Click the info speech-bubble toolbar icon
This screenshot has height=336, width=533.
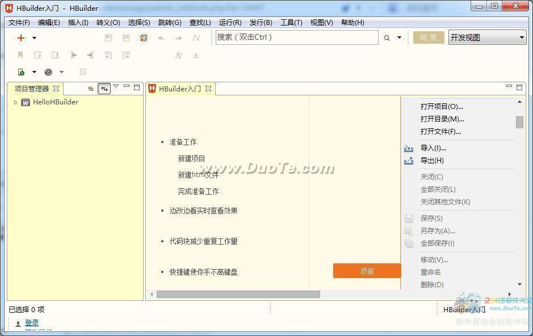83,72
